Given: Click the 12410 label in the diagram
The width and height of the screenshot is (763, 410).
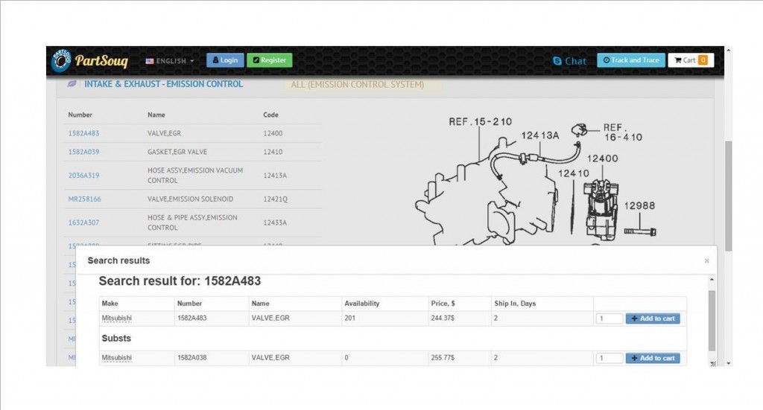Looking at the screenshot, I should tap(573, 173).
